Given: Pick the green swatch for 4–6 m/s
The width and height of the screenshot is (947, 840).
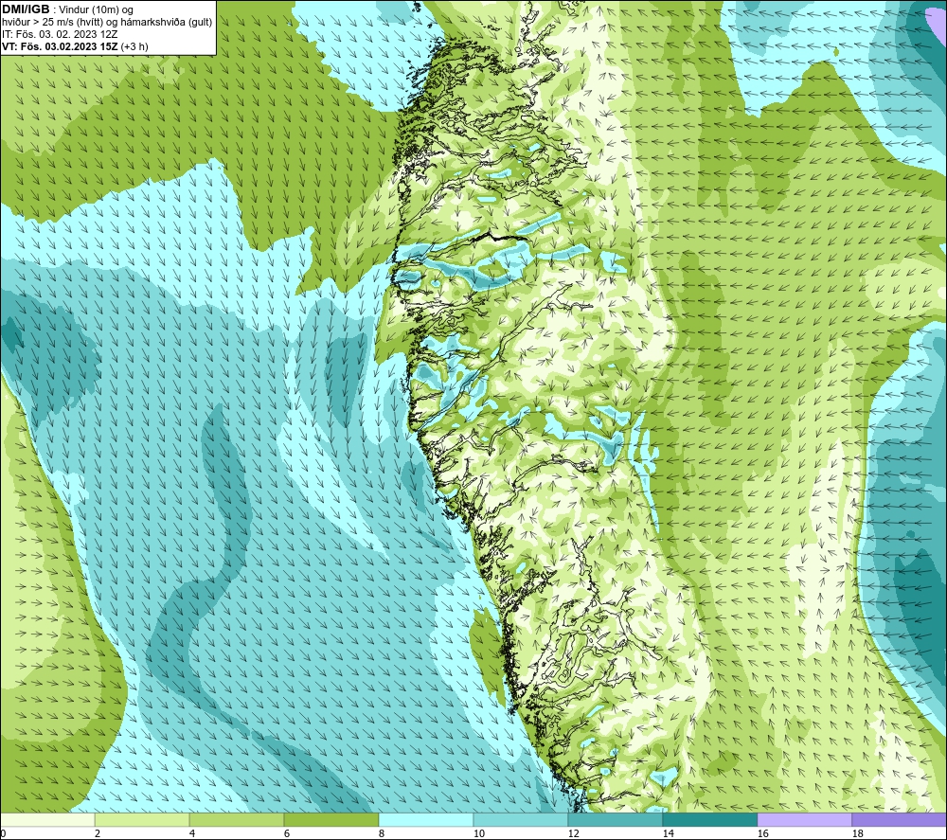Looking at the screenshot, I should click(237, 819).
